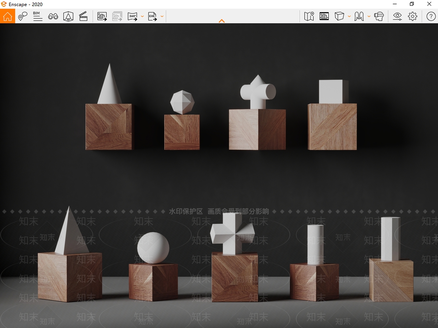Viewport: 438px width, 328px height.
Task: Expand the 360° panorama dropdown arrow
Action: point(142,16)
